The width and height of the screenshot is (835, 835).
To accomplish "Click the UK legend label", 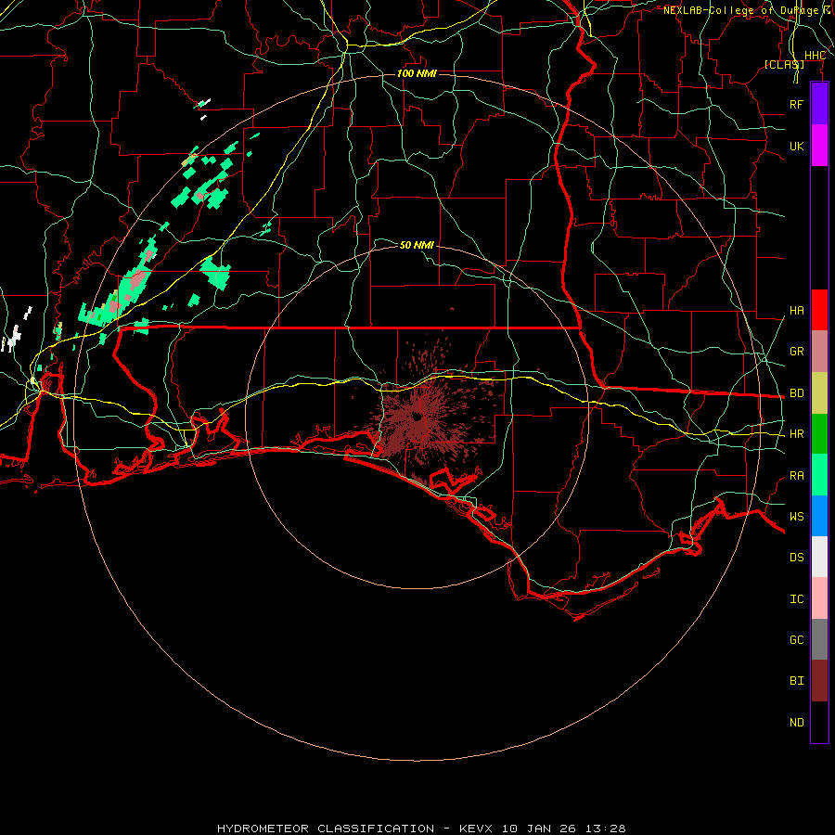I will pyautogui.click(x=796, y=146).
